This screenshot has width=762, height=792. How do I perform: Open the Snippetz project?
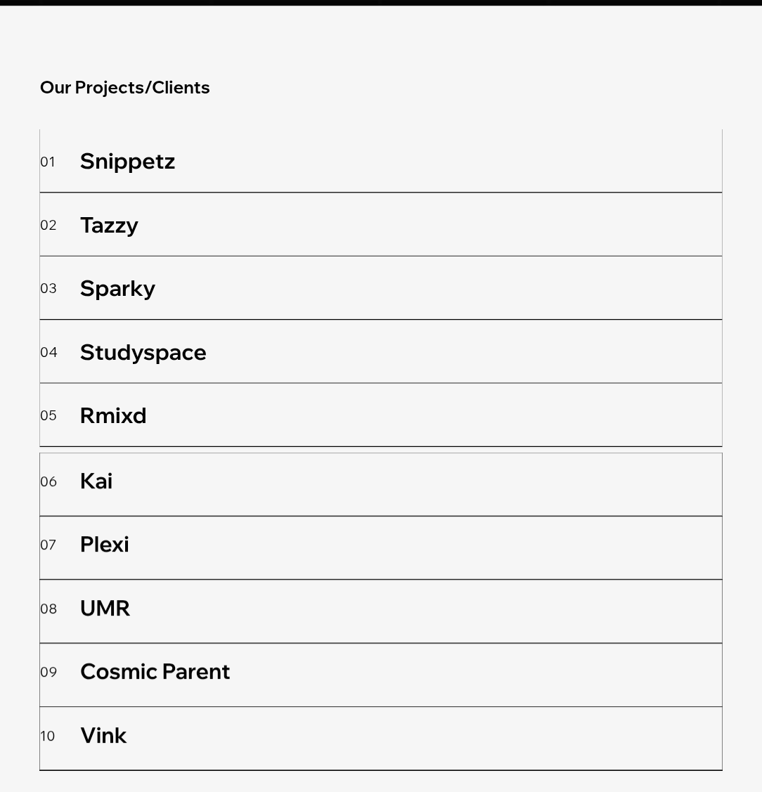[x=127, y=162]
